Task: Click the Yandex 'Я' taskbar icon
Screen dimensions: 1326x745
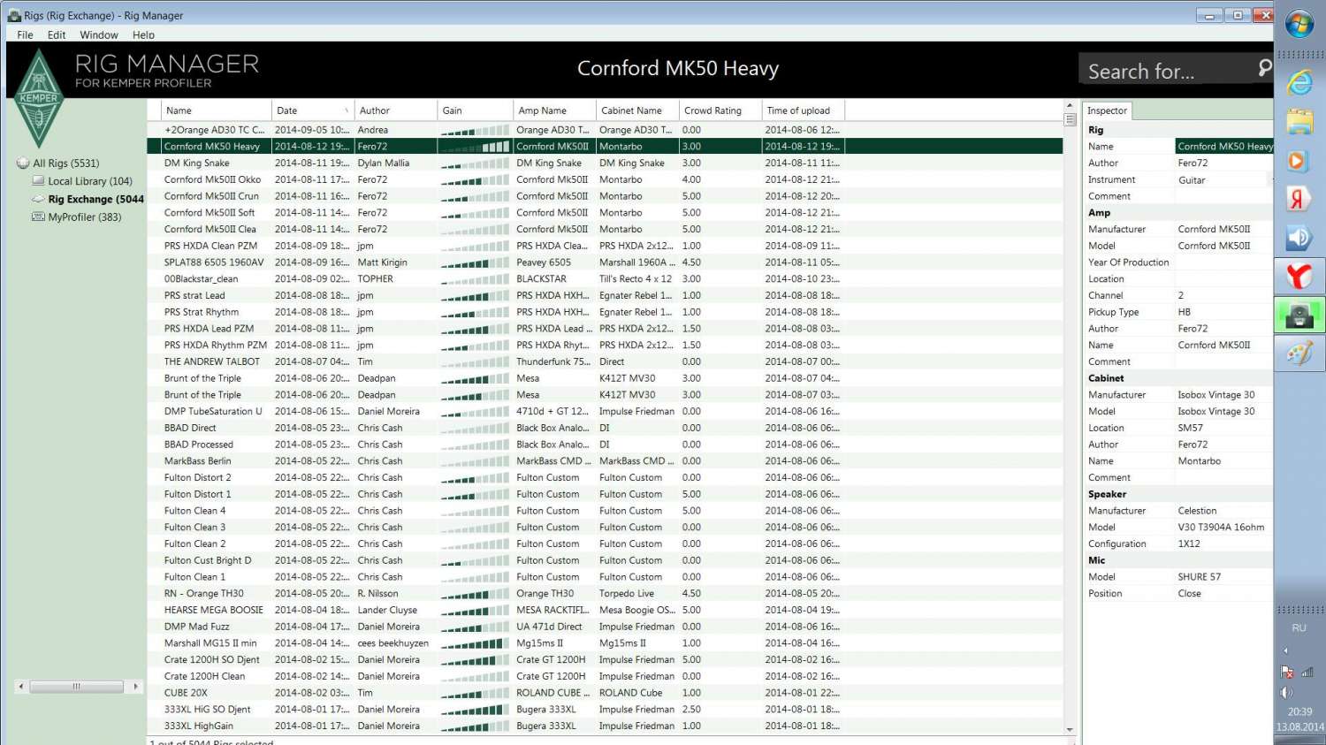Action: (1299, 200)
